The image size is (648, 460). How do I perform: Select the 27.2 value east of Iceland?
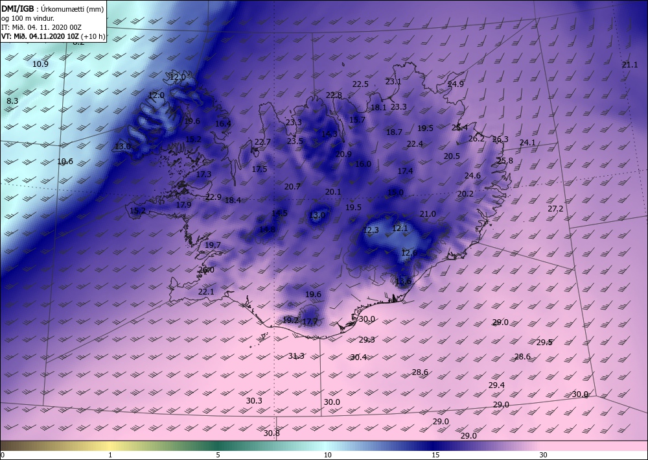pyautogui.click(x=555, y=209)
